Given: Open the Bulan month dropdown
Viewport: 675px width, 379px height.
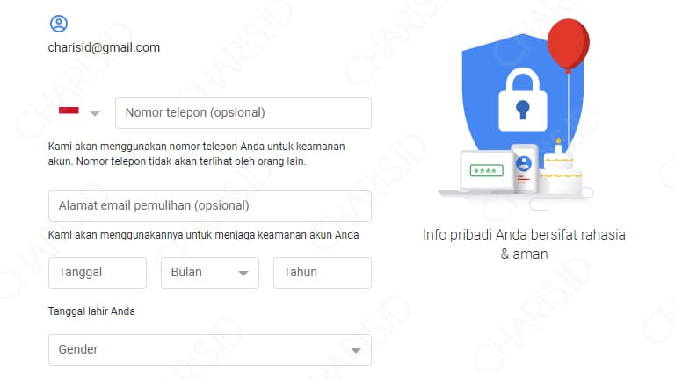Looking at the screenshot, I should coord(210,273).
